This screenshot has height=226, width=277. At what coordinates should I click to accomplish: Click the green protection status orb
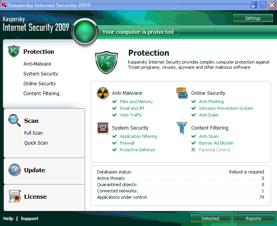(x=85, y=32)
